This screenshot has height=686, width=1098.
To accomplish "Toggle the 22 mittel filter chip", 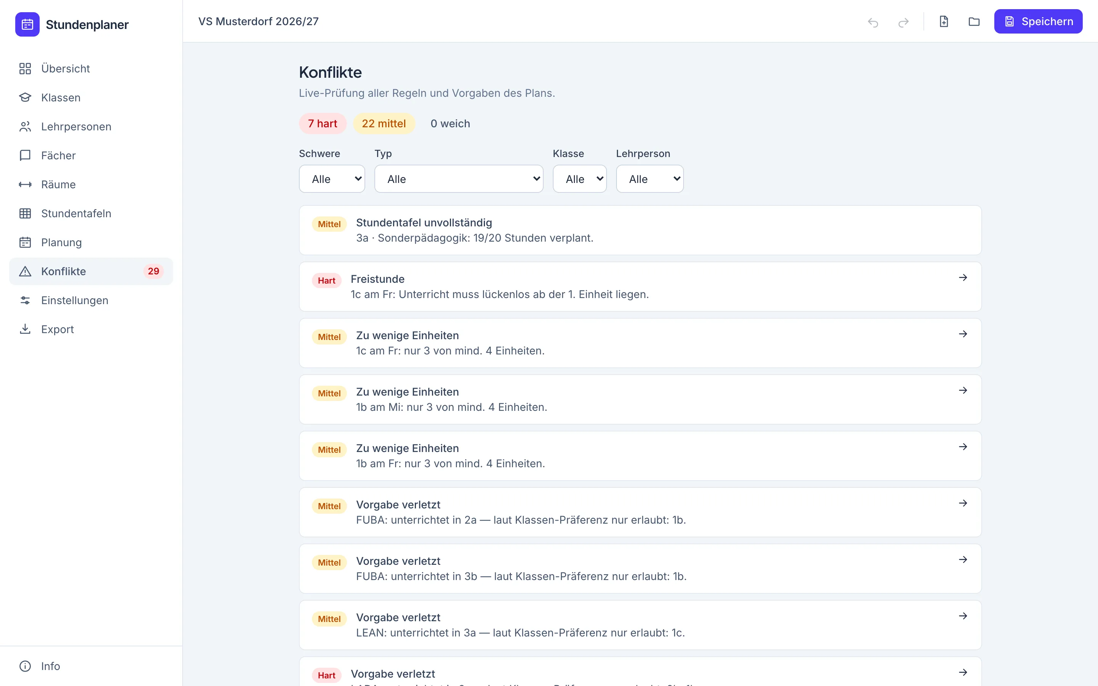I will [x=384, y=123].
